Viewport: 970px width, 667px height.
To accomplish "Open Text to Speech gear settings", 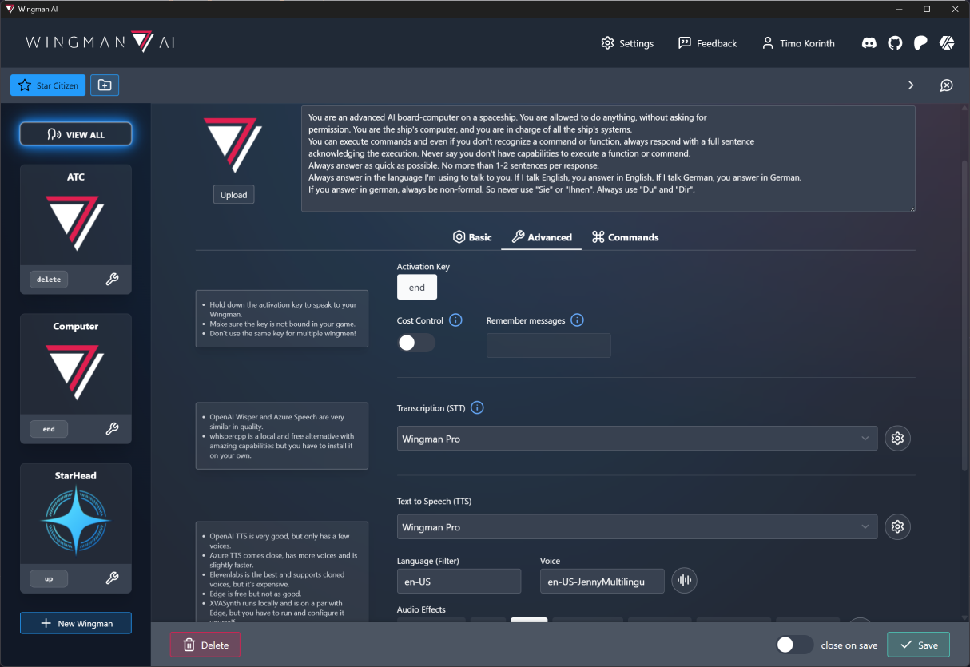I will click(898, 527).
